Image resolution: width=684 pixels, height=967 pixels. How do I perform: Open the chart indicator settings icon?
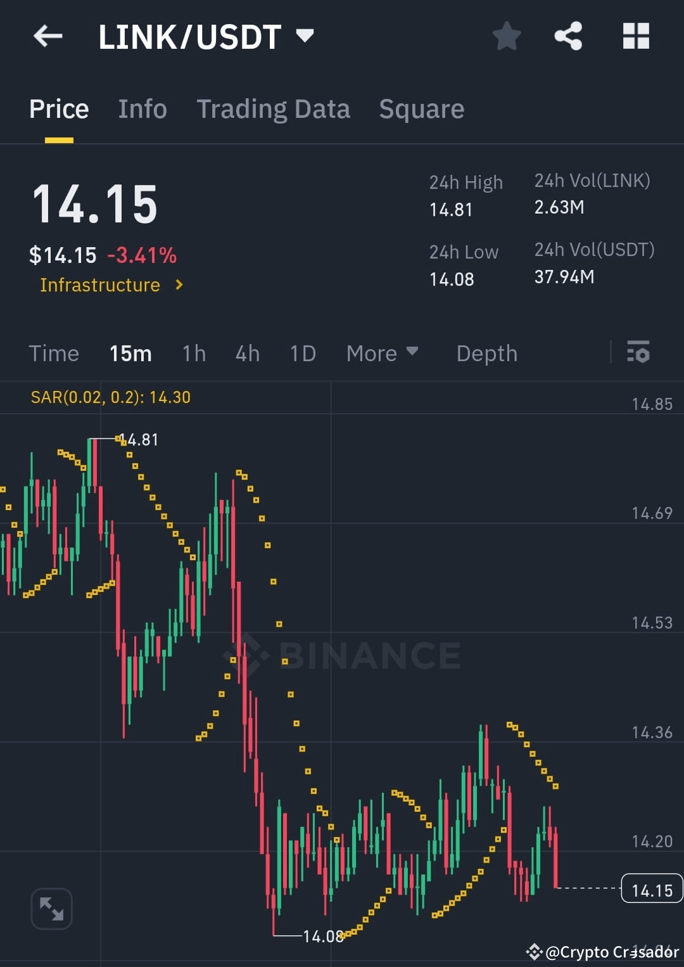click(x=638, y=353)
